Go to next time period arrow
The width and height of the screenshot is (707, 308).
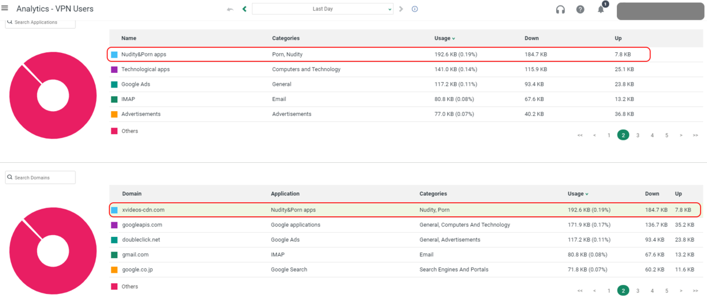pos(401,9)
